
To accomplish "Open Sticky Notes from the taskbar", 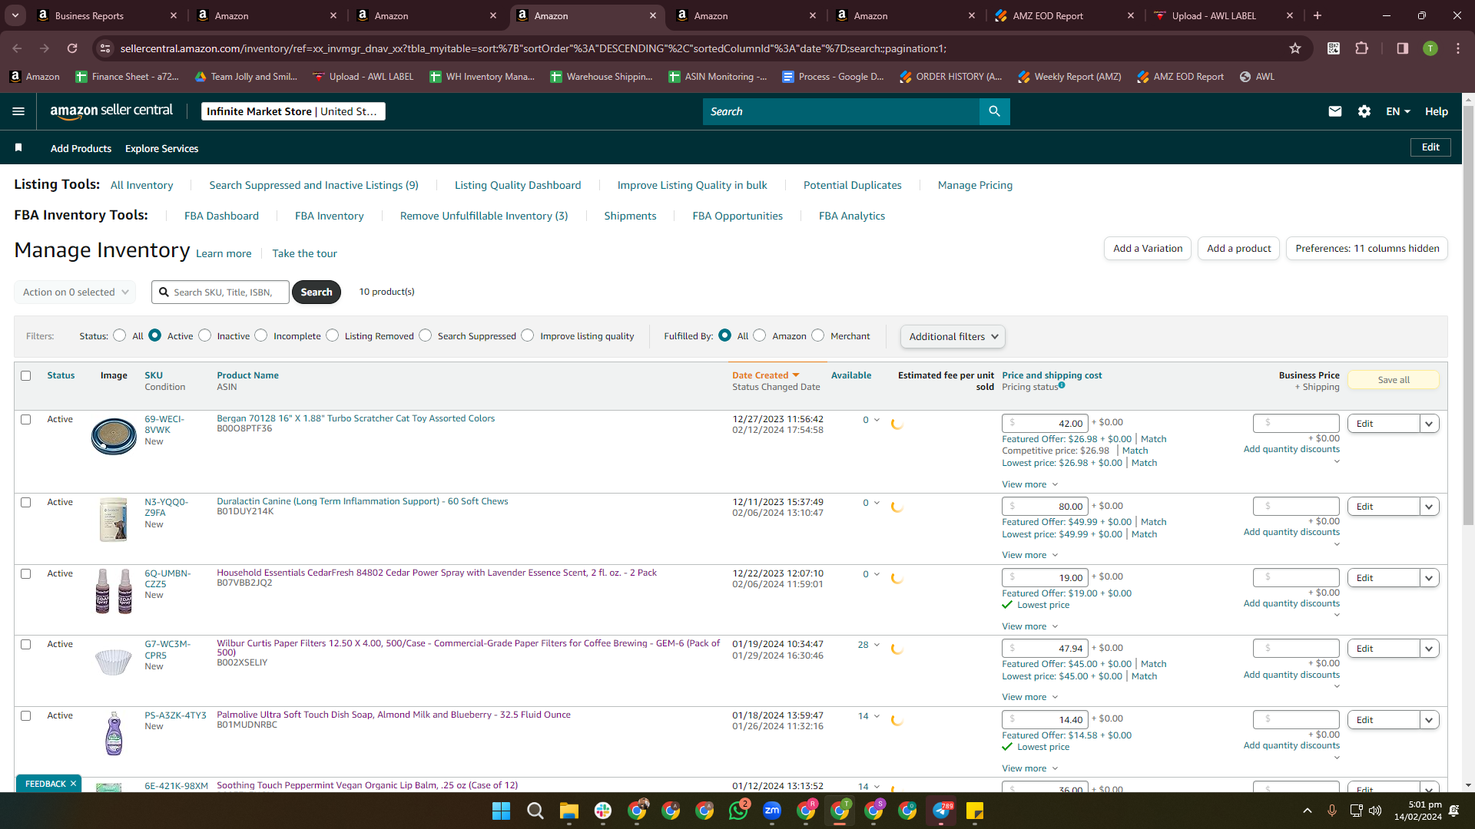I will click(x=975, y=811).
